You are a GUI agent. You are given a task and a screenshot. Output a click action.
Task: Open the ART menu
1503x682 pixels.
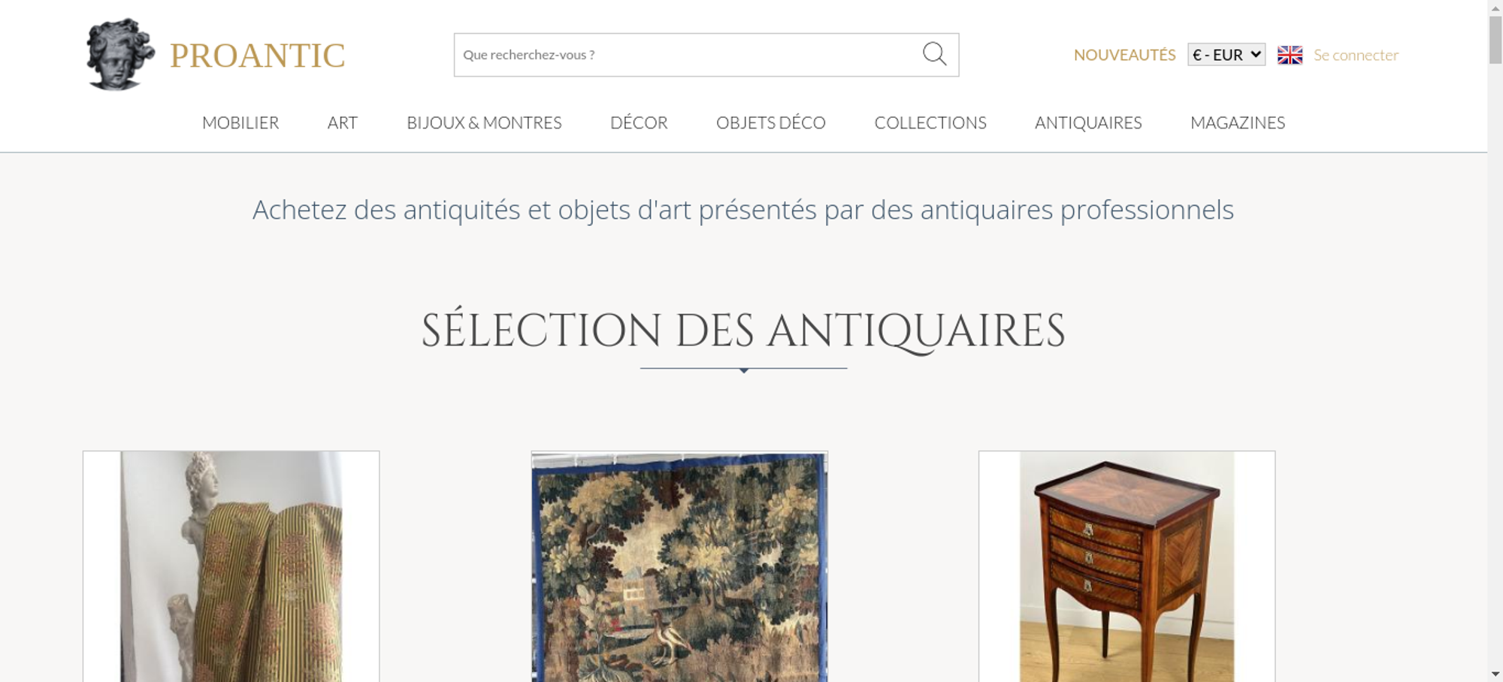pos(343,122)
